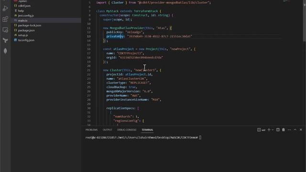Open Remote Explorer in activity bar

[x=5, y=30]
